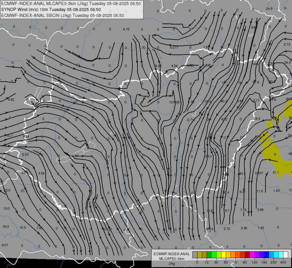Click the grid value 92.4

[x=226, y=192]
